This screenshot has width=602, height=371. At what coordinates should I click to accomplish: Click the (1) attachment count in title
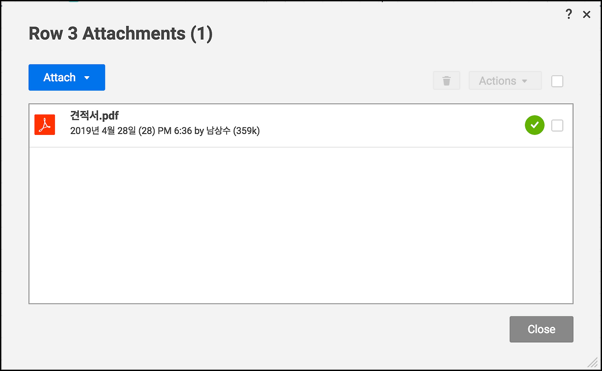(x=202, y=34)
